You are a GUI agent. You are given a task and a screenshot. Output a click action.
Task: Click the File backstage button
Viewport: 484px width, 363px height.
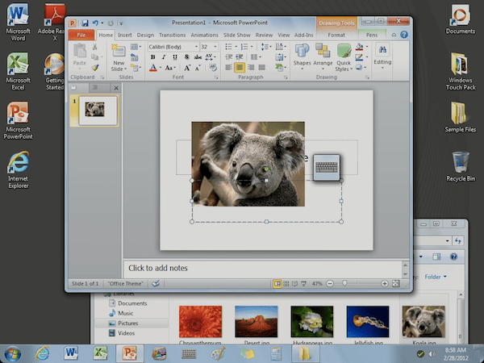tap(81, 35)
